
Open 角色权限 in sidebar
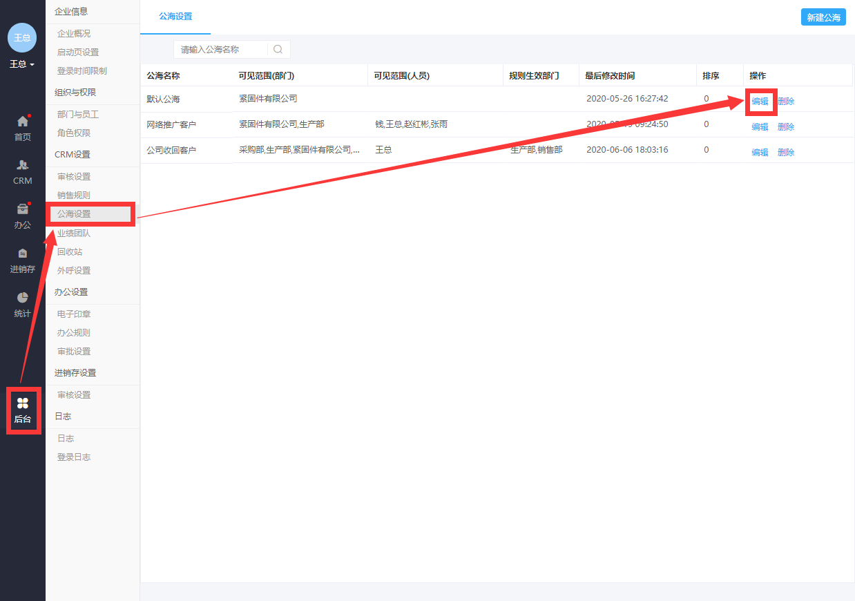(74, 133)
